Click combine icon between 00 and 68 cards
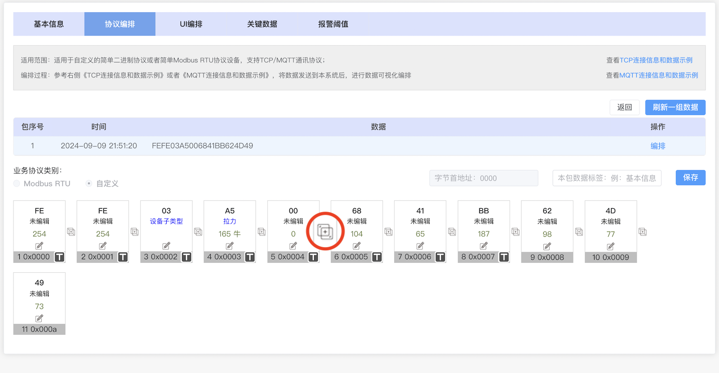Screen dimensions: 719x373 [x=325, y=232]
